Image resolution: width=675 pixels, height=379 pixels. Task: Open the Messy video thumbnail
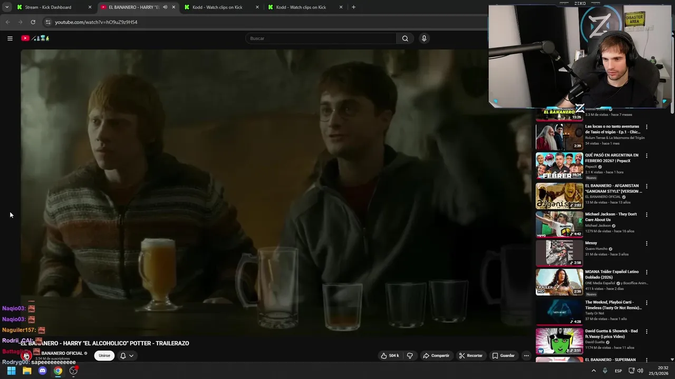pos(560,253)
